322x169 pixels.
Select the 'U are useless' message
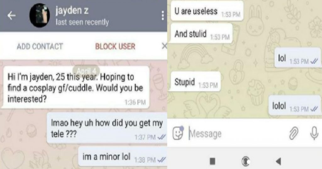[207, 11]
